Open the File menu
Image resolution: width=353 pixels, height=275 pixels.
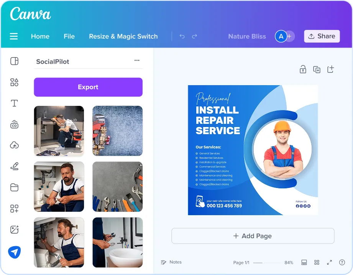point(69,36)
